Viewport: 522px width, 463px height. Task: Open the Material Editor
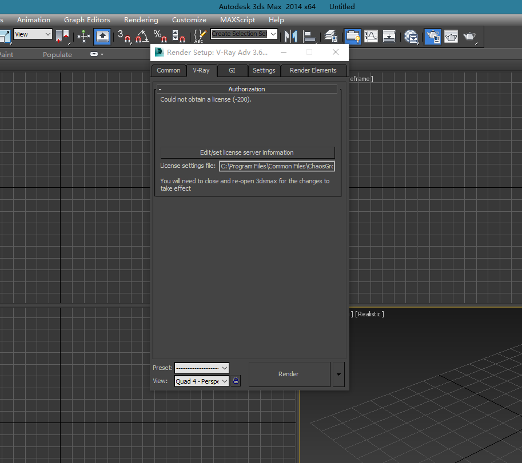pyautogui.click(x=411, y=36)
